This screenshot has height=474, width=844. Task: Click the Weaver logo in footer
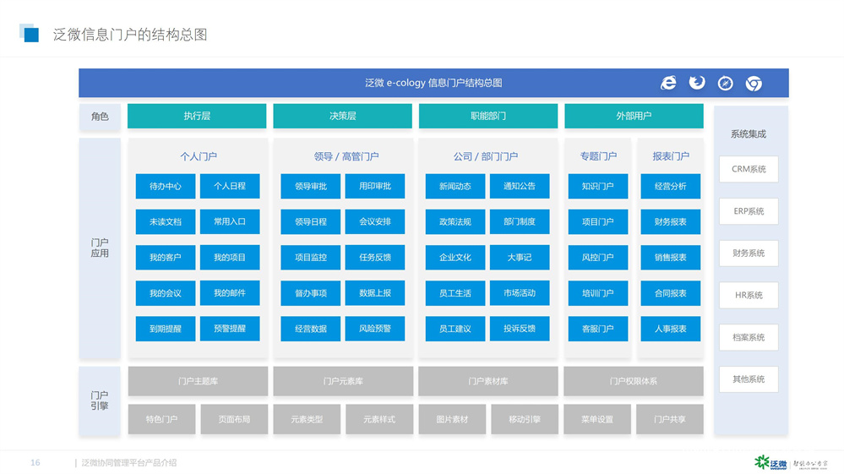(x=770, y=462)
